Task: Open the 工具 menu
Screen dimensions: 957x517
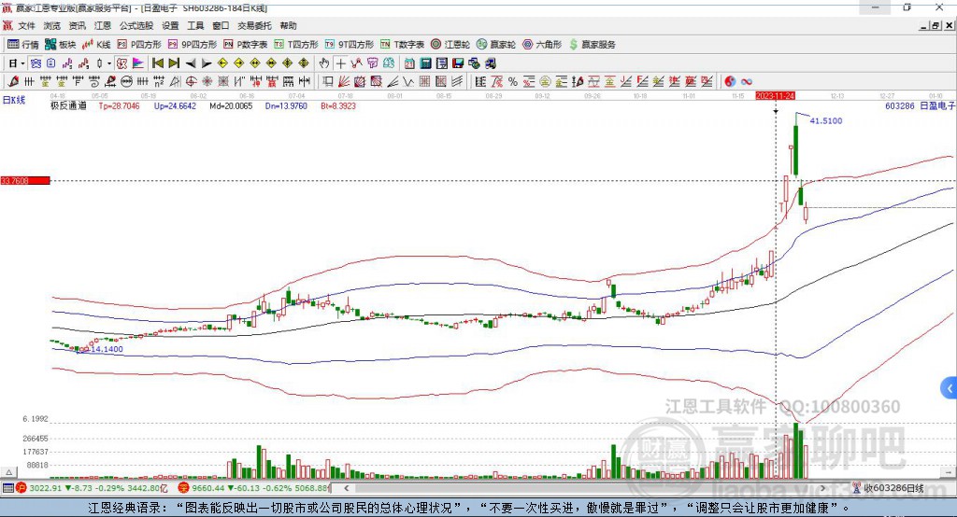Action: [195, 25]
